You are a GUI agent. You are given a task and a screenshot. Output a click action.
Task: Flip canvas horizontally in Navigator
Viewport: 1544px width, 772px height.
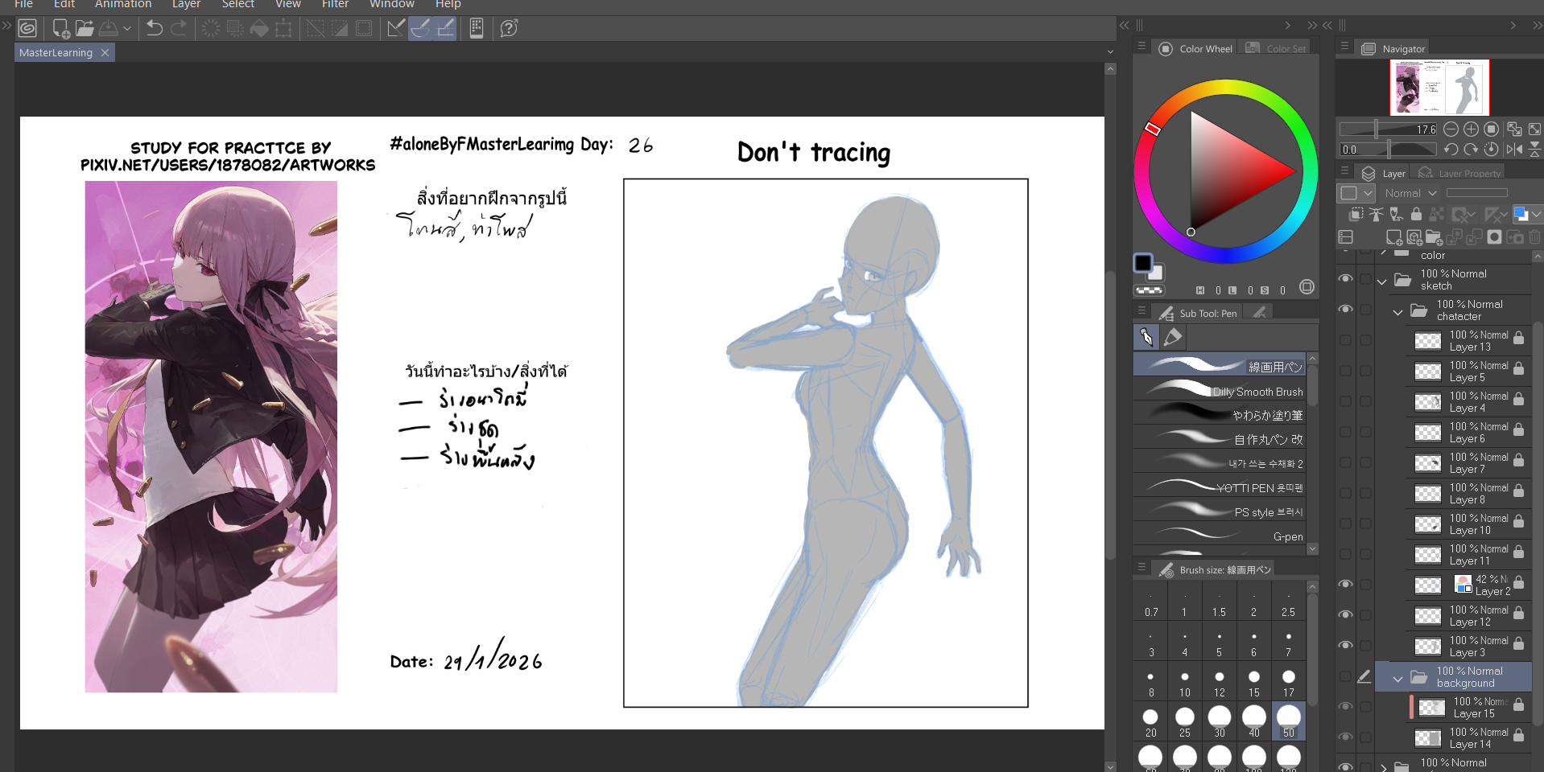click(x=1514, y=149)
